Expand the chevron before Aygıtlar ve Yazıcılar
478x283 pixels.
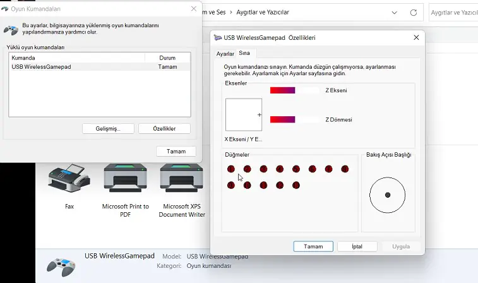[230, 12]
